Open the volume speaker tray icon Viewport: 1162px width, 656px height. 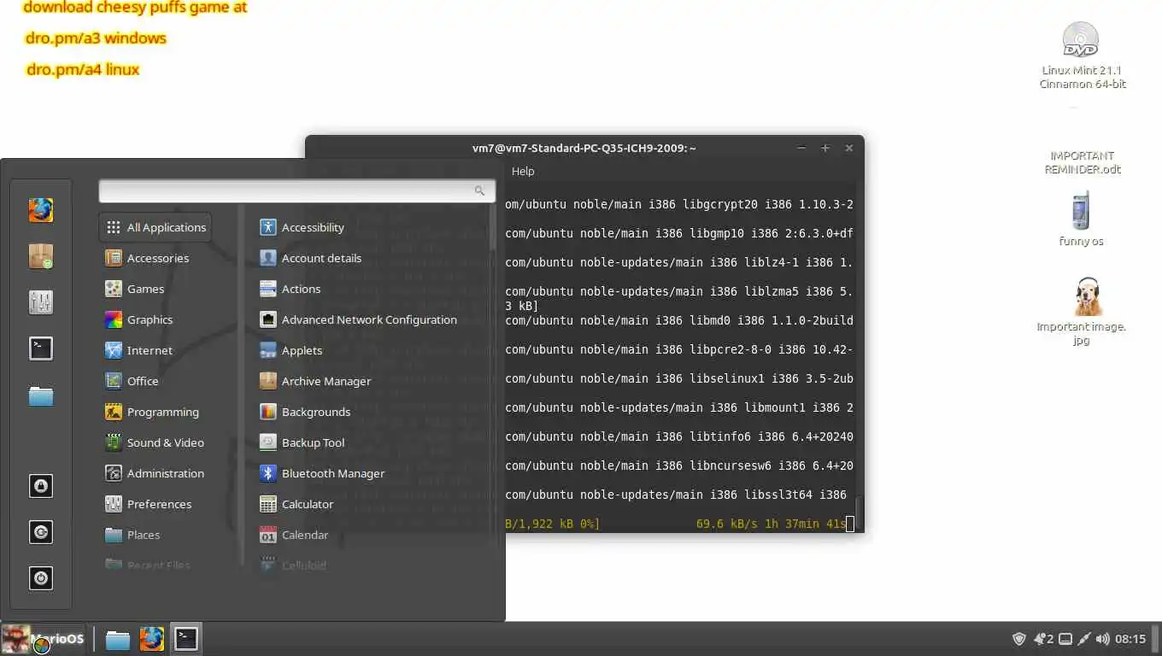click(x=1103, y=639)
